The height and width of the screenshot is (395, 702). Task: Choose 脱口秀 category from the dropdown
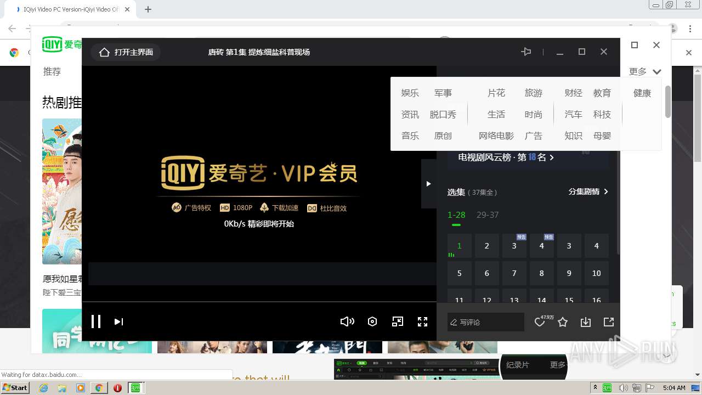click(x=443, y=115)
